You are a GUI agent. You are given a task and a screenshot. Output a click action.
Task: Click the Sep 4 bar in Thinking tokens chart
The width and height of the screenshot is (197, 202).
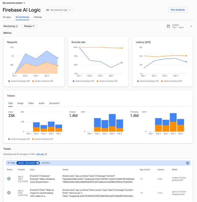173,122
